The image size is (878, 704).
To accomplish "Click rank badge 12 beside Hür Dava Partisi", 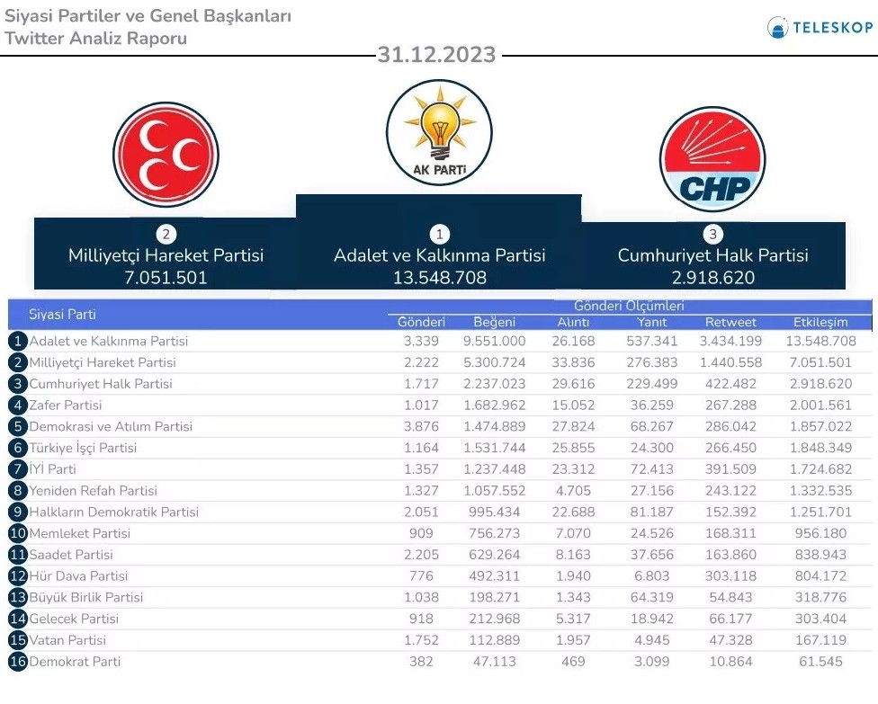I will point(18,576).
